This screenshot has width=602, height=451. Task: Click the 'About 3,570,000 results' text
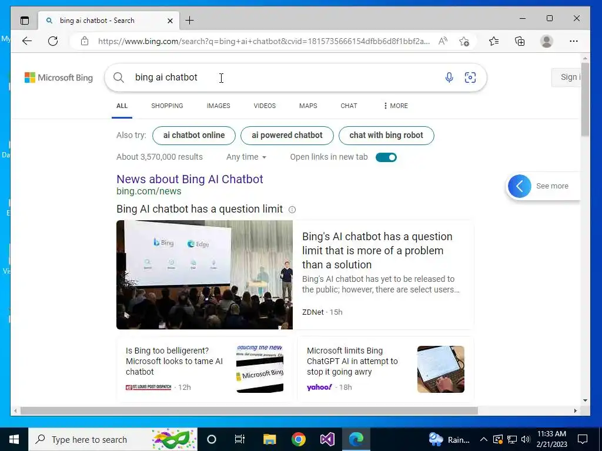pyautogui.click(x=159, y=157)
